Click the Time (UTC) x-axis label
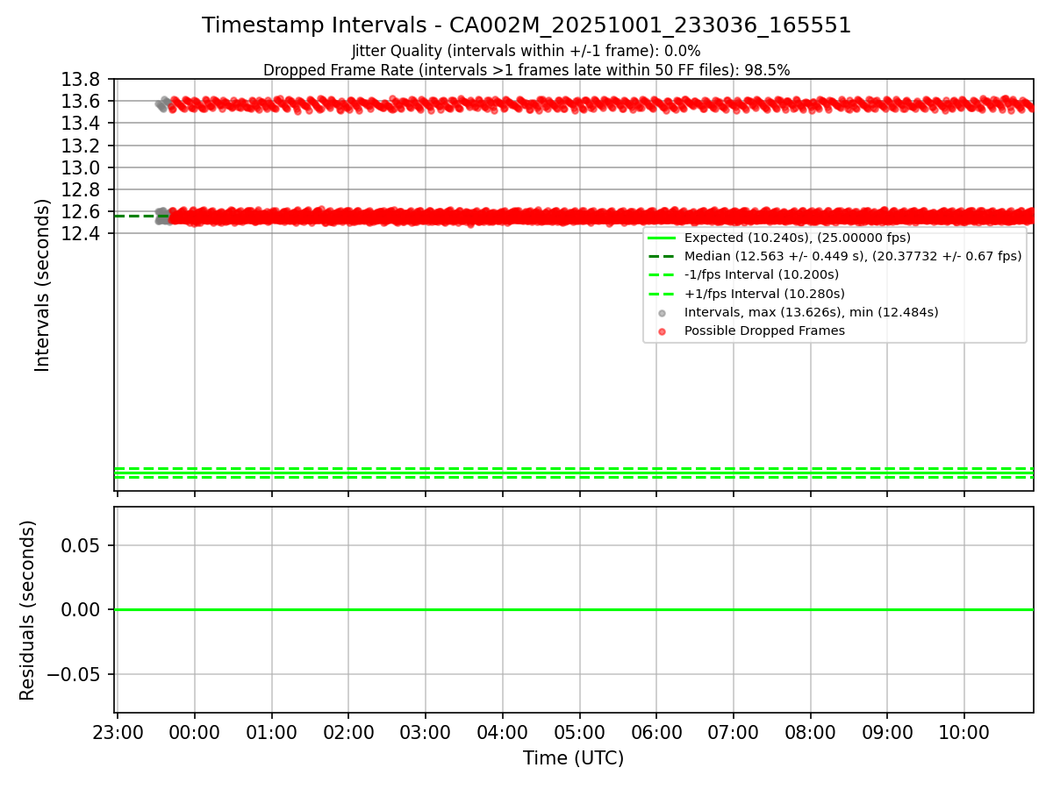The width and height of the screenshot is (1053, 789). tap(573, 758)
